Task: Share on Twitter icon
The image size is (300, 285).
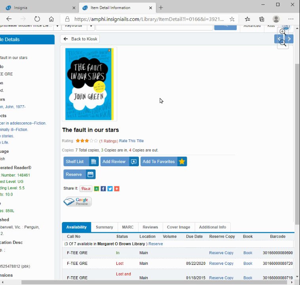Action: click(x=110, y=189)
